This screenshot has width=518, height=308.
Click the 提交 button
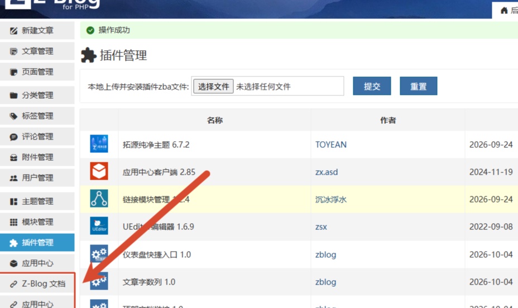point(372,86)
